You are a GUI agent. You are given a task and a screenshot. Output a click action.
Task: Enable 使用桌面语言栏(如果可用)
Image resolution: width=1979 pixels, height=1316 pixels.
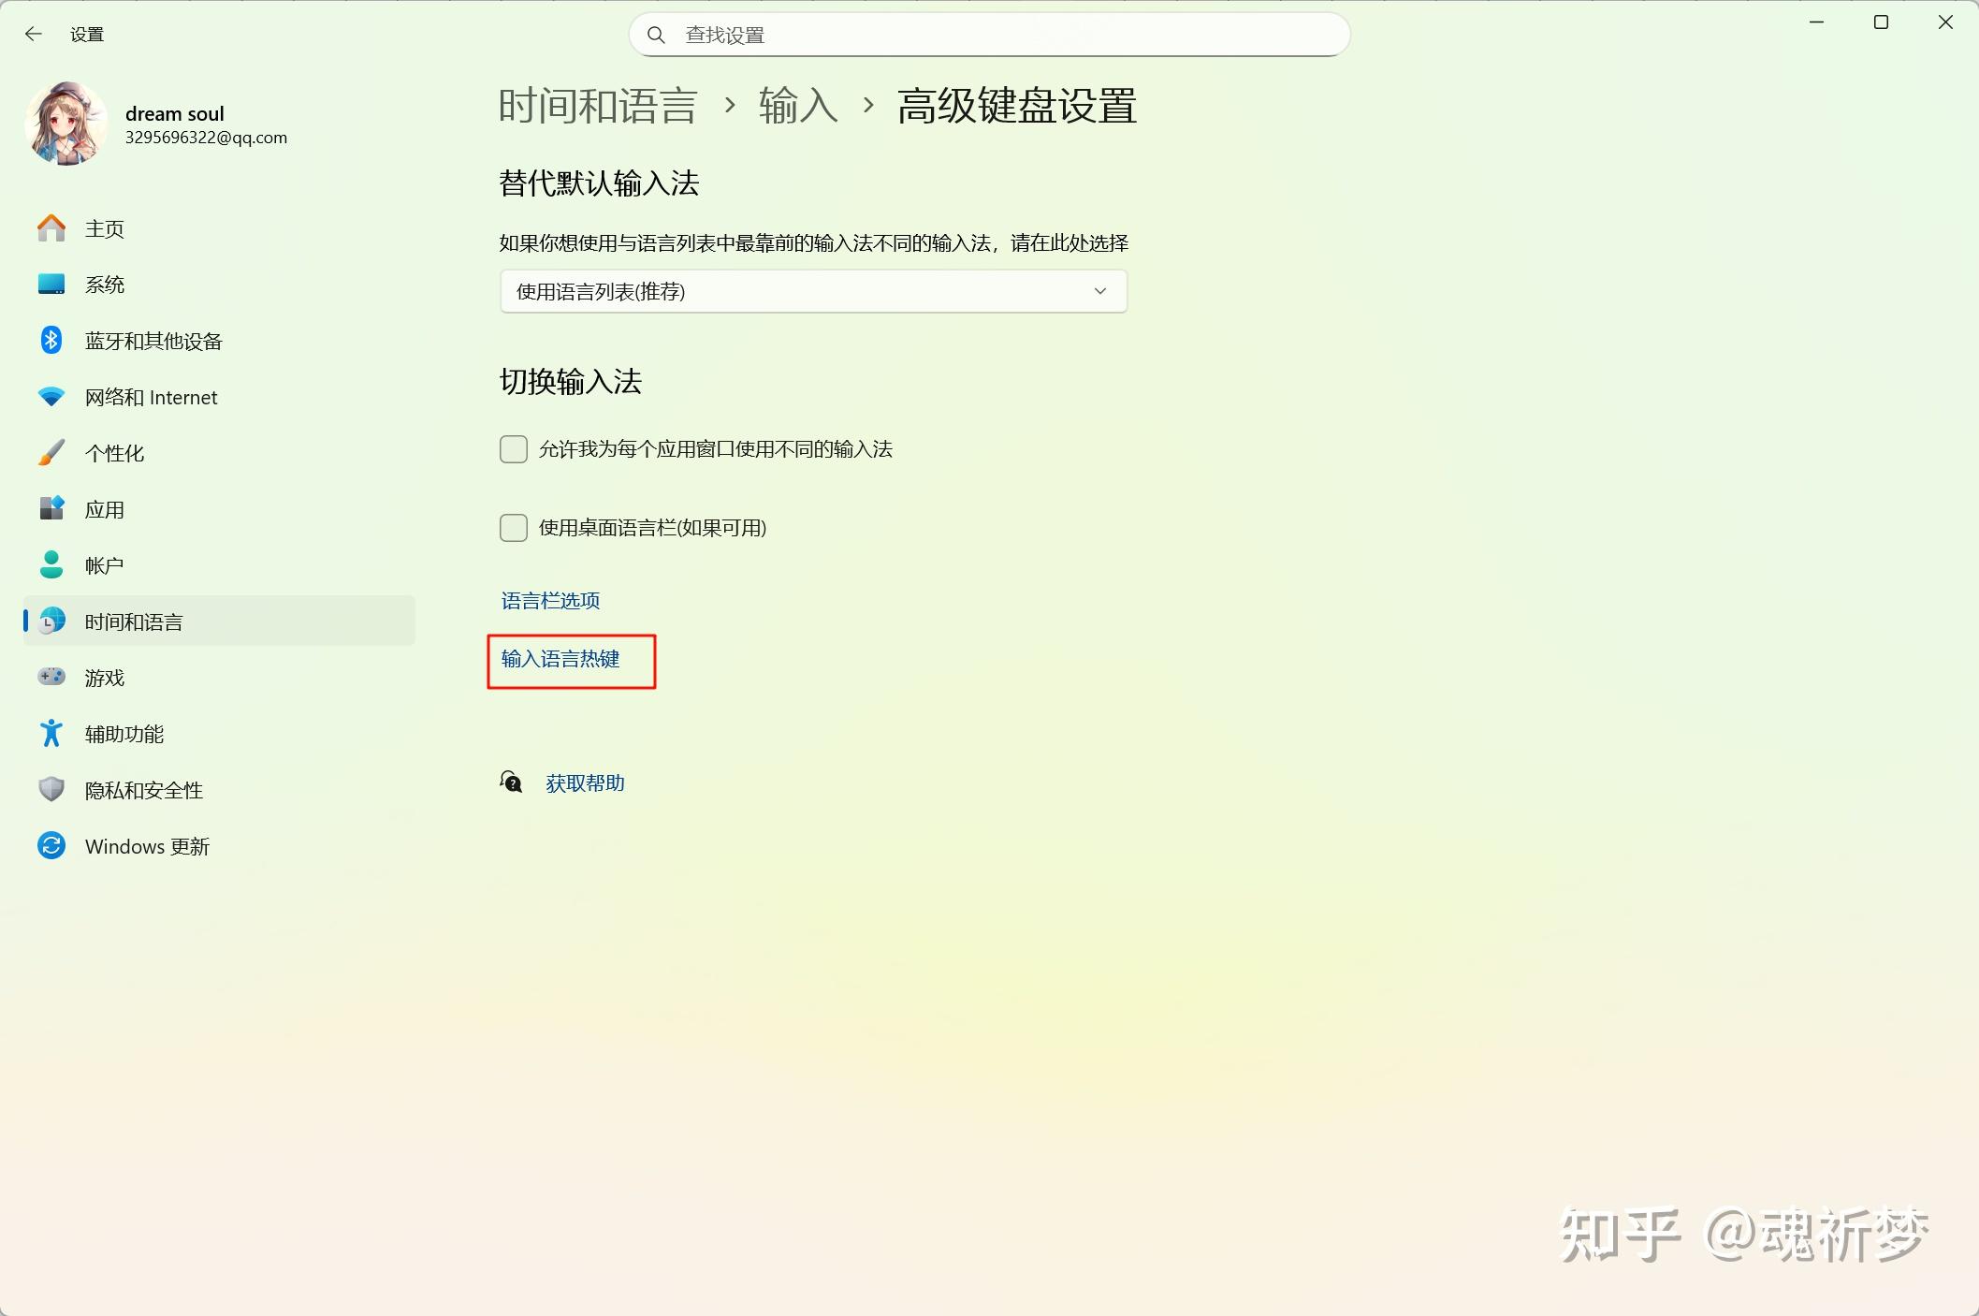click(x=513, y=528)
